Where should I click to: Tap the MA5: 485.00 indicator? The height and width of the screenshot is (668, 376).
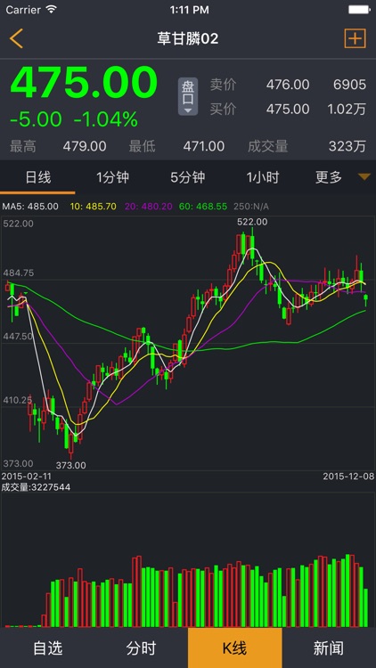[30, 207]
